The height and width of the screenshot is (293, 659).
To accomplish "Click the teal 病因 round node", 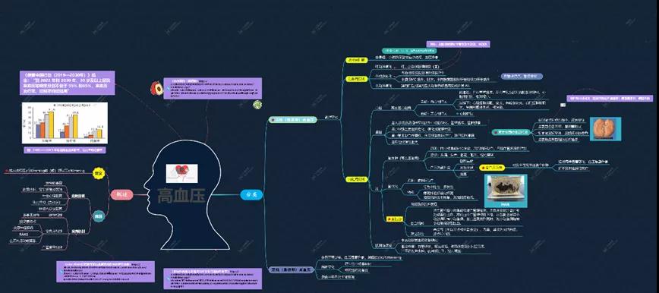I will tap(99, 216).
